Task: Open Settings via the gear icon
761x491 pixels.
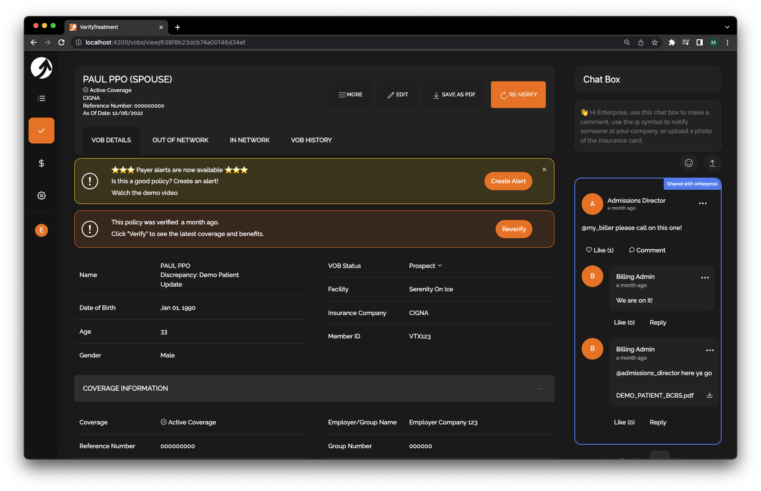Action: click(x=41, y=195)
